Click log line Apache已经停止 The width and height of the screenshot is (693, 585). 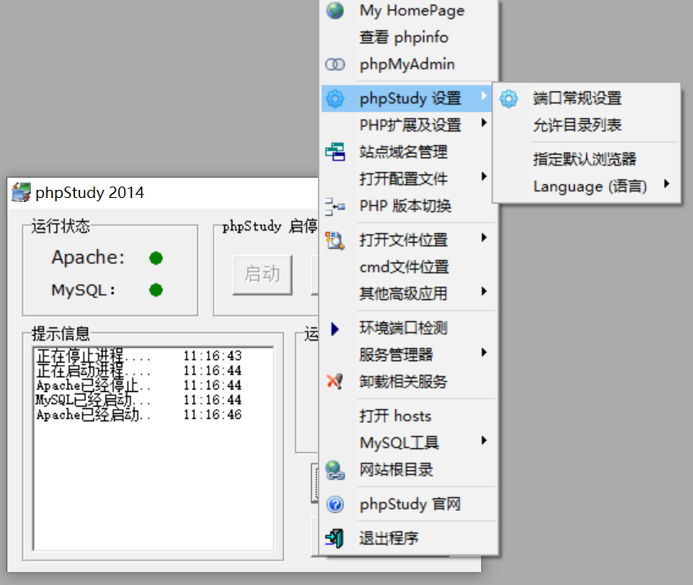pos(139,385)
